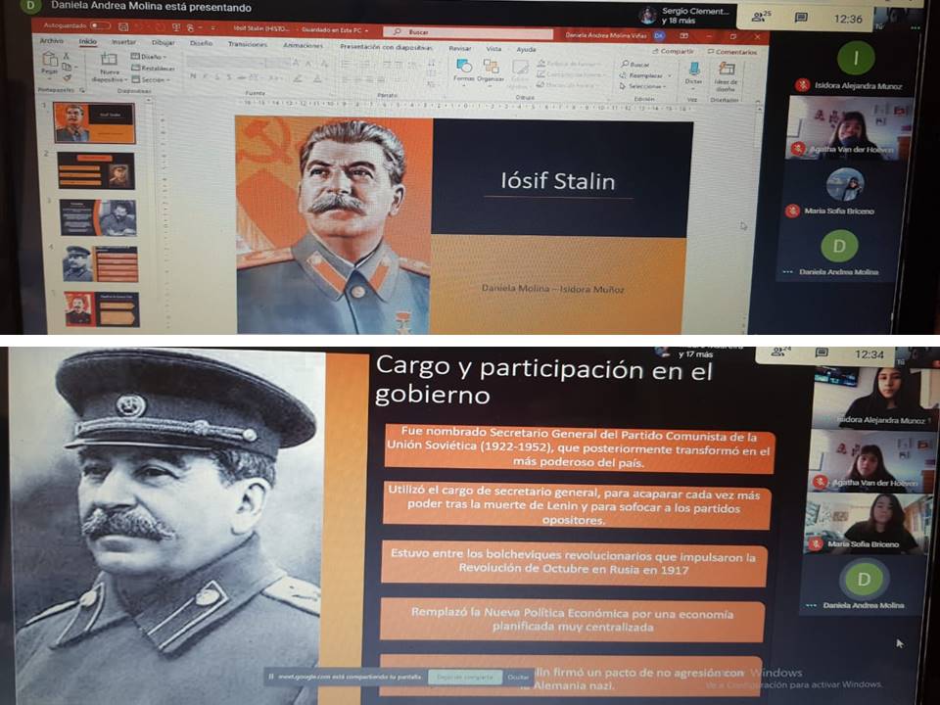Open the Ayuda ribbon tab
This screenshot has width=940, height=705.
pyautogui.click(x=526, y=50)
